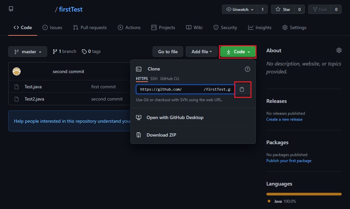The height and width of the screenshot is (209, 350).
Task: Click Create a new release link
Action: [x=284, y=119]
